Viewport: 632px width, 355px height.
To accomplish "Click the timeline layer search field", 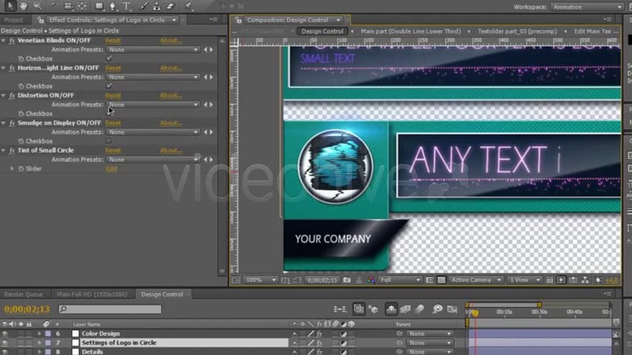I will point(110,310).
